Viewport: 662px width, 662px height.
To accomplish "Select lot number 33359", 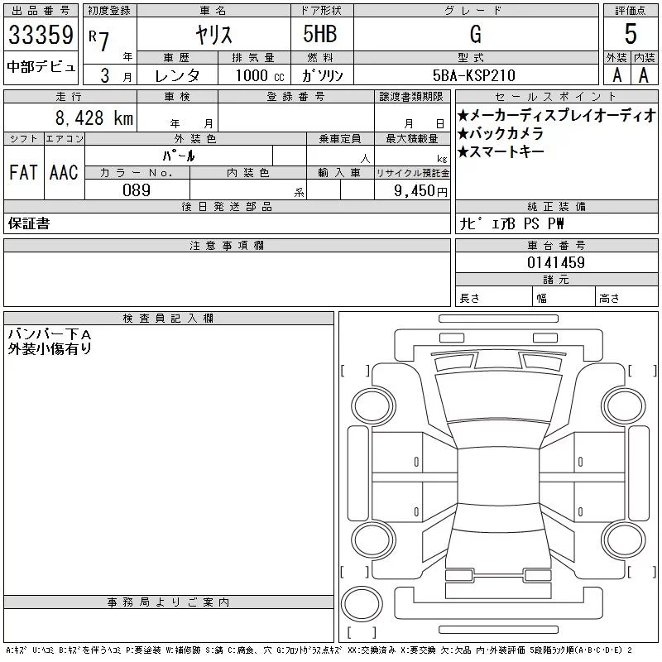I will [x=41, y=34].
